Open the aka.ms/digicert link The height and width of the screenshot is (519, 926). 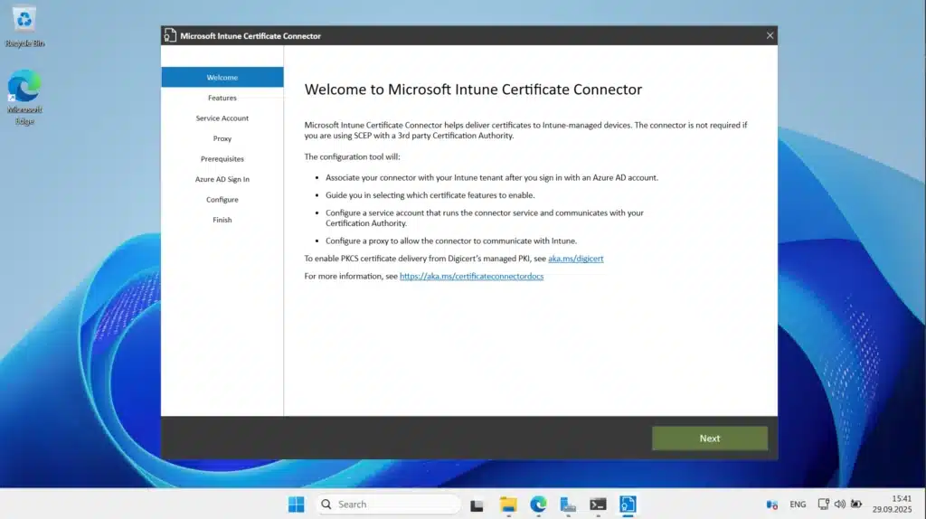click(x=575, y=259)
